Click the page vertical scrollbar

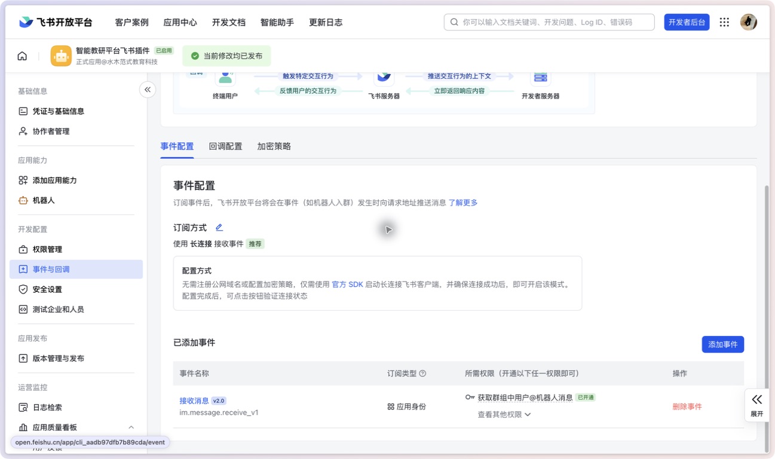[767, 318]
